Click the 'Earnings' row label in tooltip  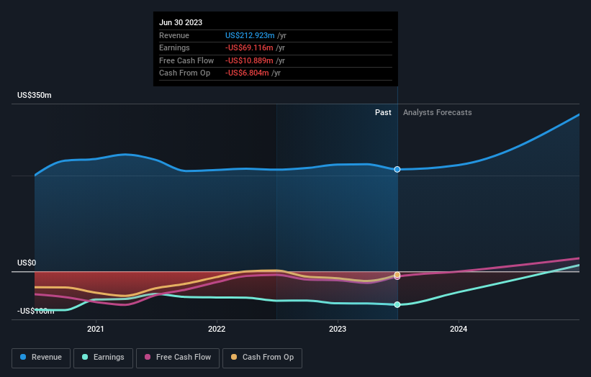pyautogui.click(x=174, y=47)
